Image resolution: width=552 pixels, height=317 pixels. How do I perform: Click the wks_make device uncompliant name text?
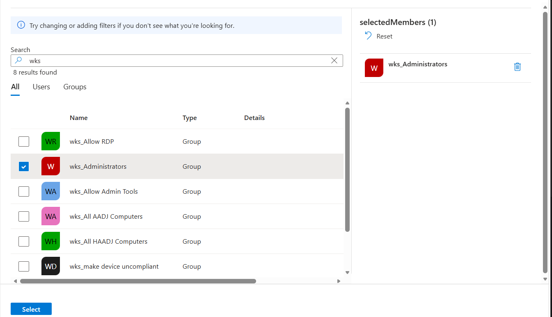click(x=114, y=266)
